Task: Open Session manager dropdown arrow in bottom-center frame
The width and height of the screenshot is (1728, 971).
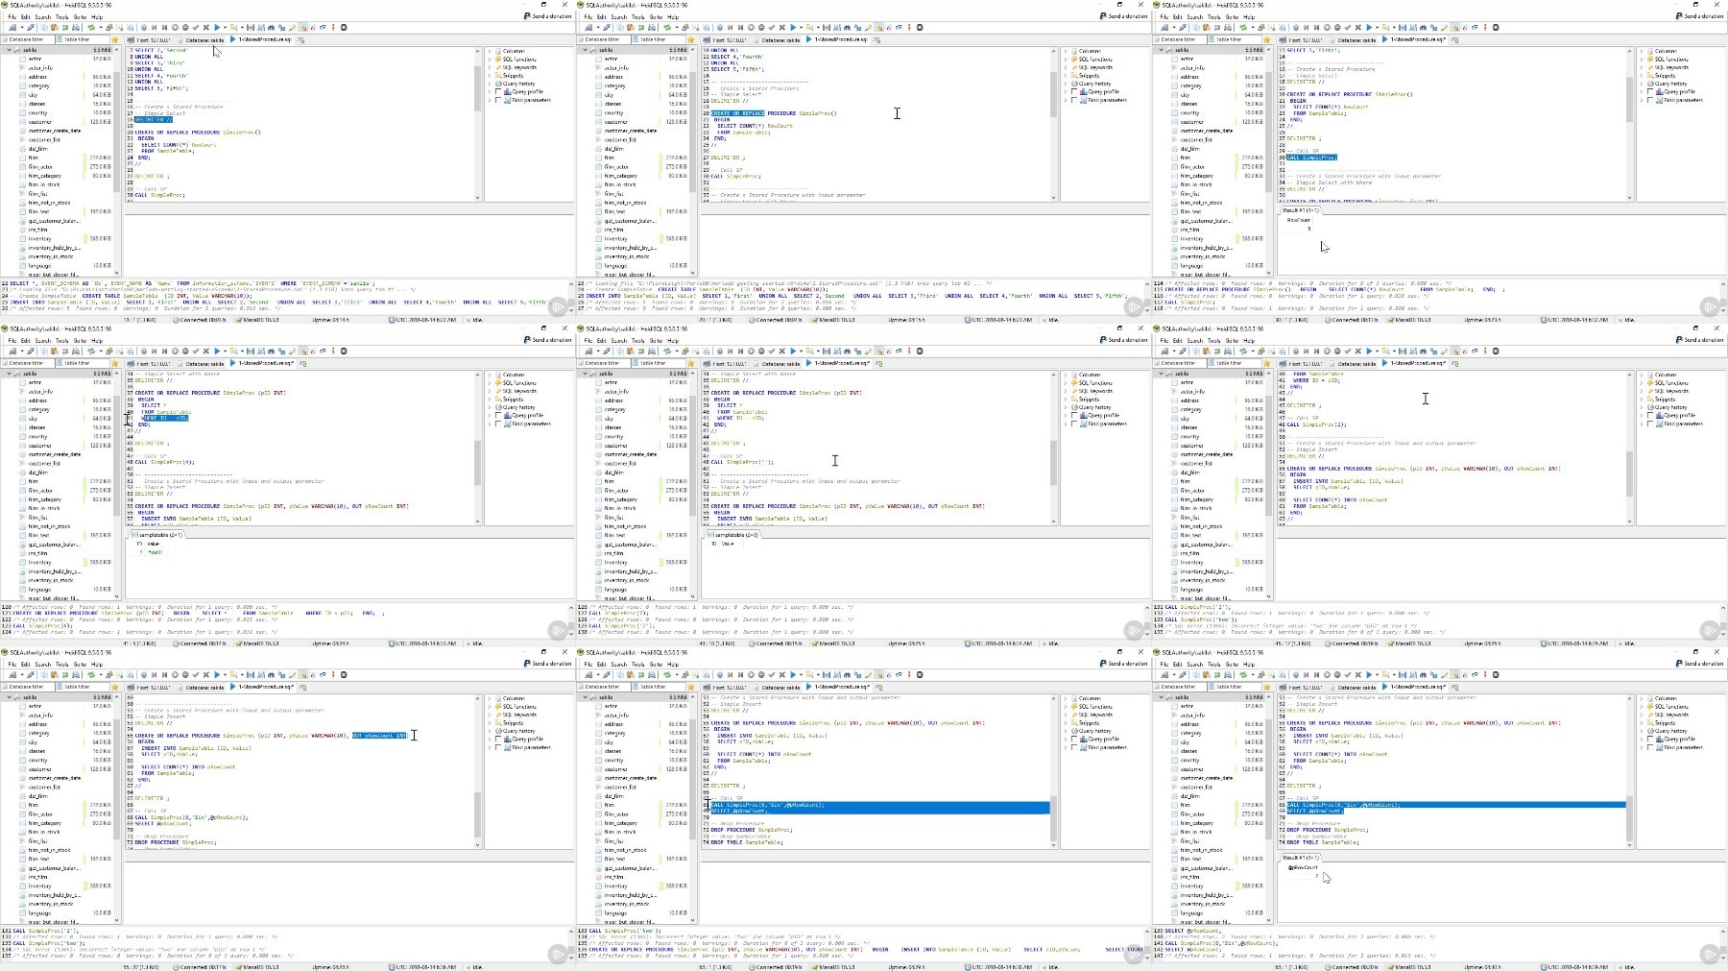Action: (x=598, y=674)
